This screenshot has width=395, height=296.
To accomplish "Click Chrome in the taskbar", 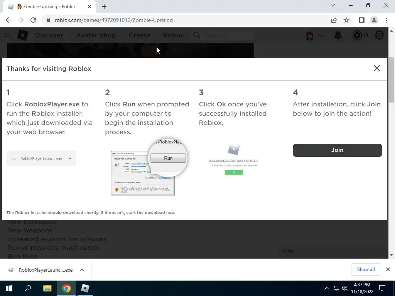I will 66,288.
